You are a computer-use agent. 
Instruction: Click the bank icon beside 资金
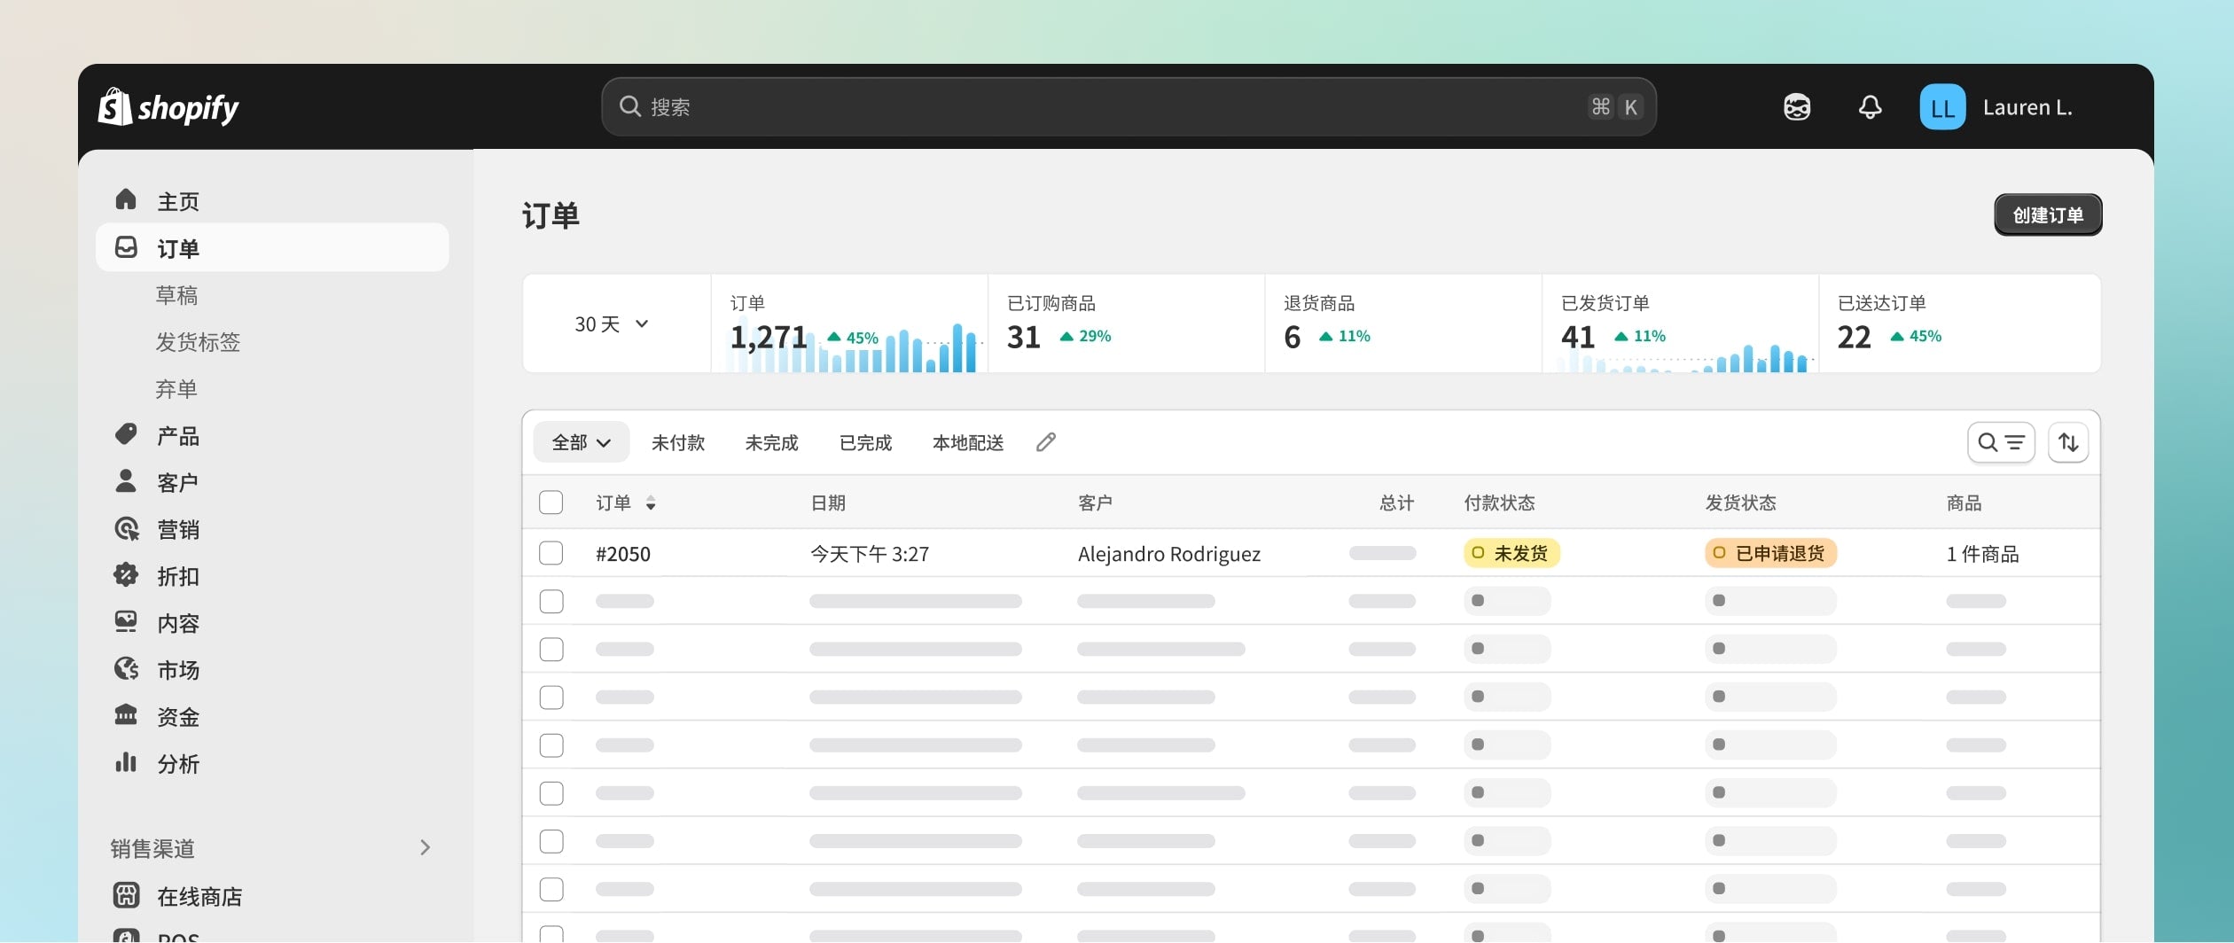point(126,715)
